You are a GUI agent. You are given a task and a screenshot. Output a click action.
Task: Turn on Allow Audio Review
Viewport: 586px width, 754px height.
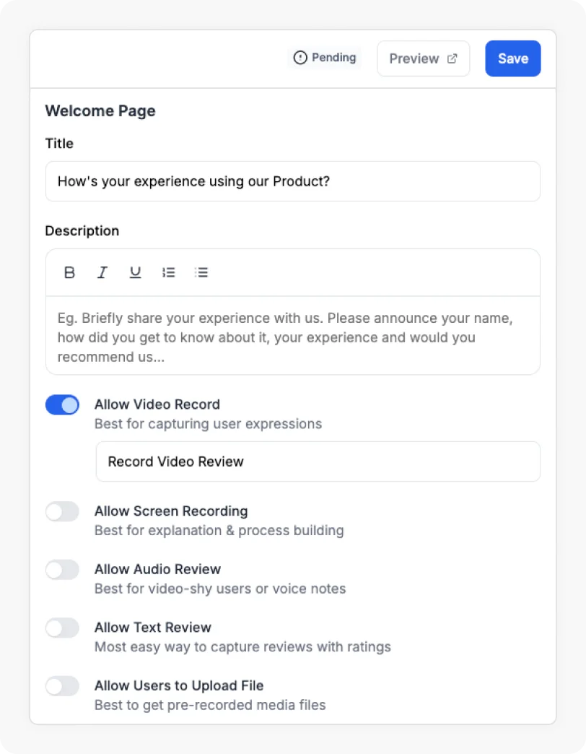(62, 570)
